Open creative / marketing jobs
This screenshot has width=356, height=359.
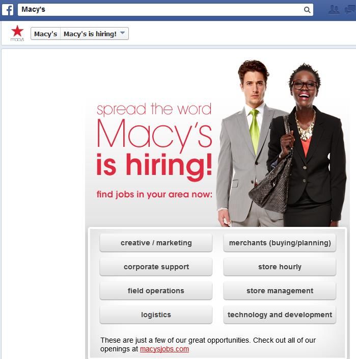click(156, 243)
